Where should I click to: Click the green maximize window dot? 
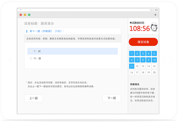point(29,15)
